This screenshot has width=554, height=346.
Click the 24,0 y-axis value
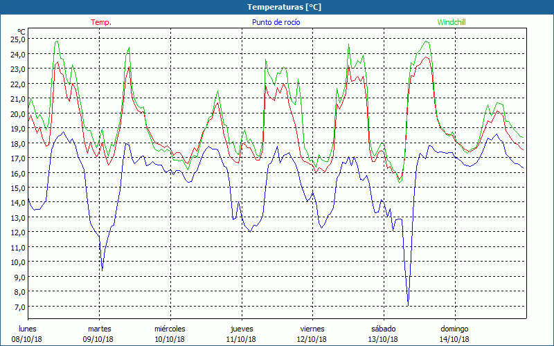click(18, 55)
